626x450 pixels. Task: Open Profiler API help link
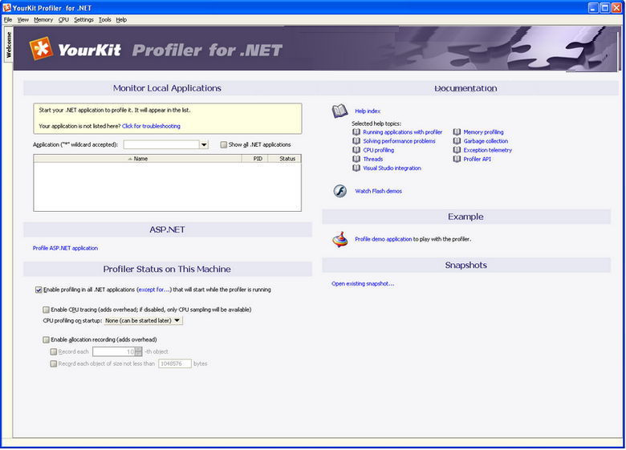[477, 159]
